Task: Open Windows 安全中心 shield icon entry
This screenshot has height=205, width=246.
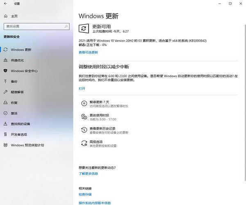Action: [24, 71]
